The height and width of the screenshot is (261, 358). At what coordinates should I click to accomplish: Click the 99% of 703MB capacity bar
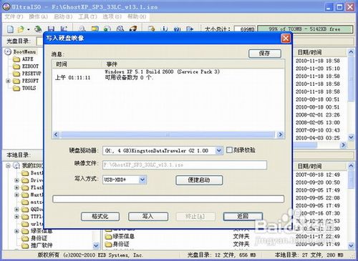tap(305, 29)
